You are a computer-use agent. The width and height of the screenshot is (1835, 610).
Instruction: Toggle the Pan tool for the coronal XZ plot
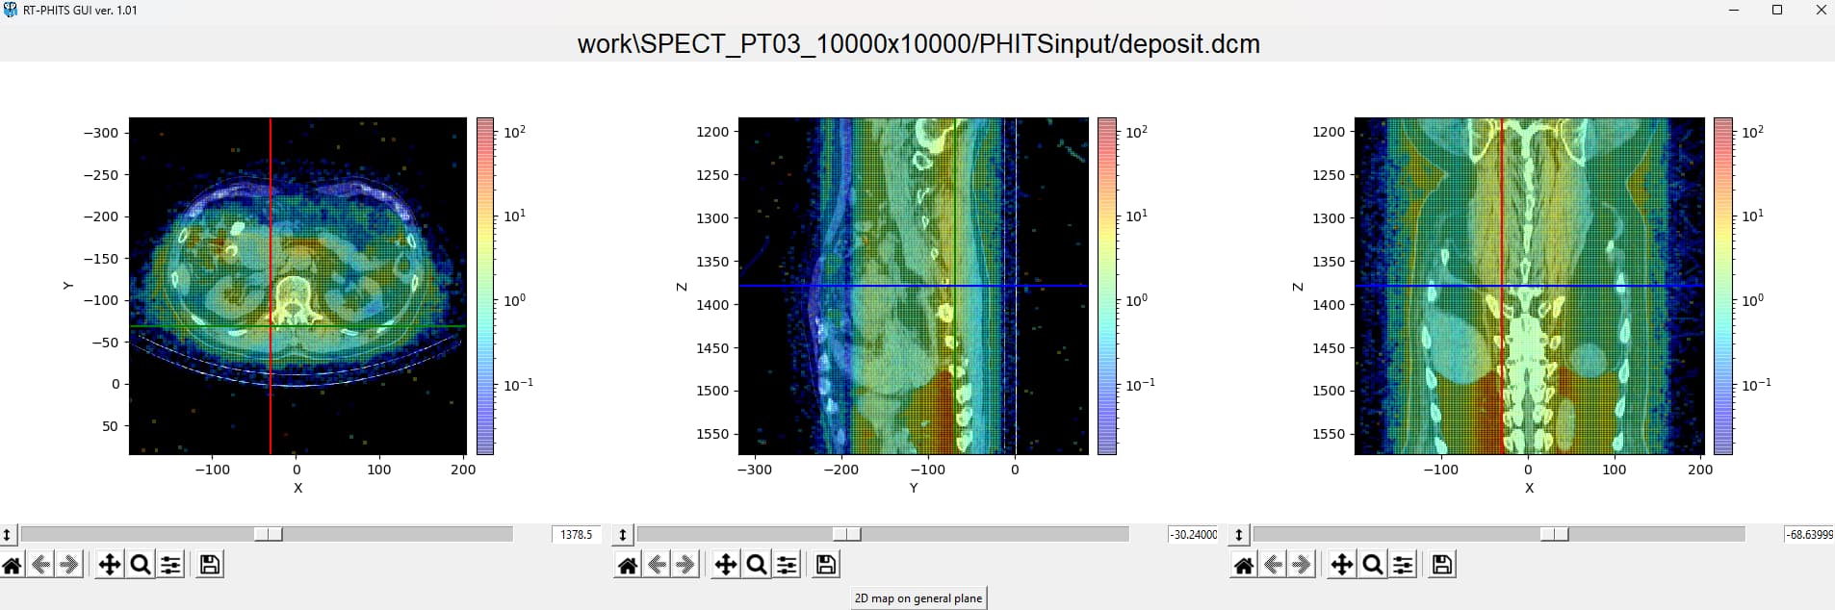[1342, 565]
